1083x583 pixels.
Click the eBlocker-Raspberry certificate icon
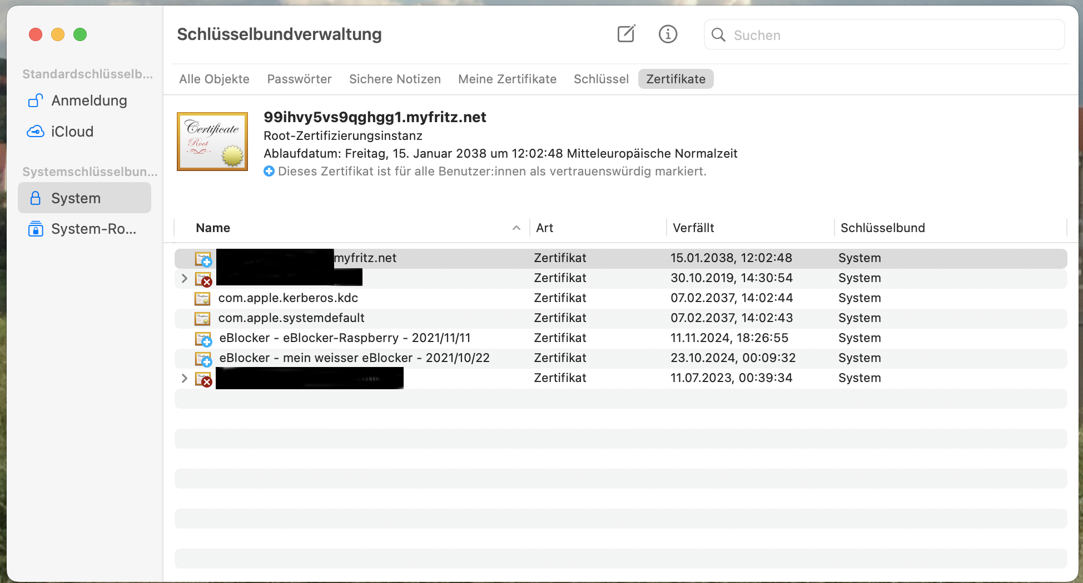tap(203, 339)
